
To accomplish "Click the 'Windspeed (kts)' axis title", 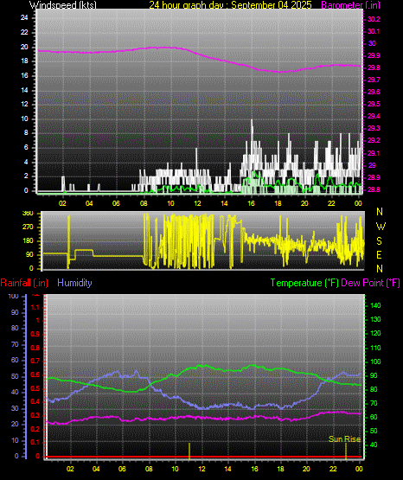I will [x=63, y=5].
